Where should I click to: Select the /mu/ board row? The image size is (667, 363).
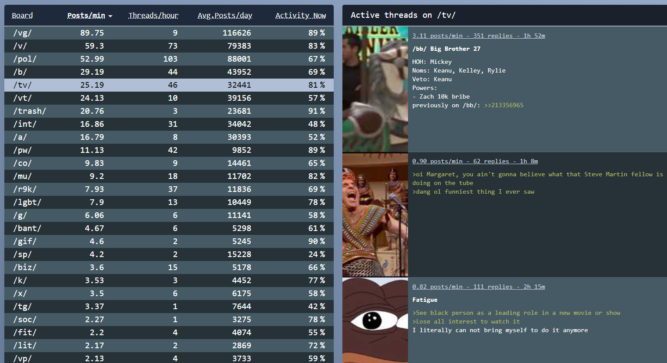[x=169, y=176]
